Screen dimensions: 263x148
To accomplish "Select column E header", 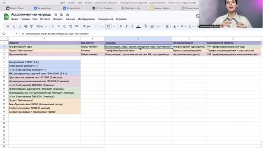I will coord(233,39).
